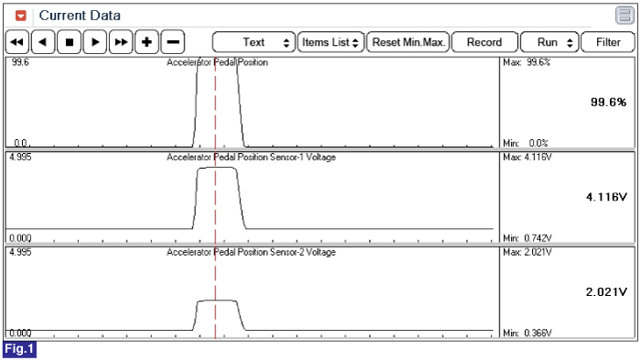The height and width of the screenshot is (361, 641).
Task: Zoom out with the minus button
Action: 173,42
